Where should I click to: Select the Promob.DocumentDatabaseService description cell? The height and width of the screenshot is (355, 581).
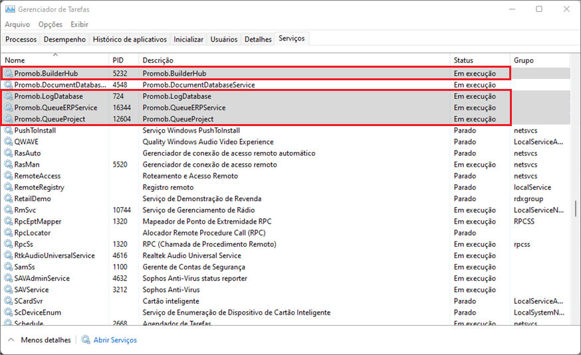[199, 85]
